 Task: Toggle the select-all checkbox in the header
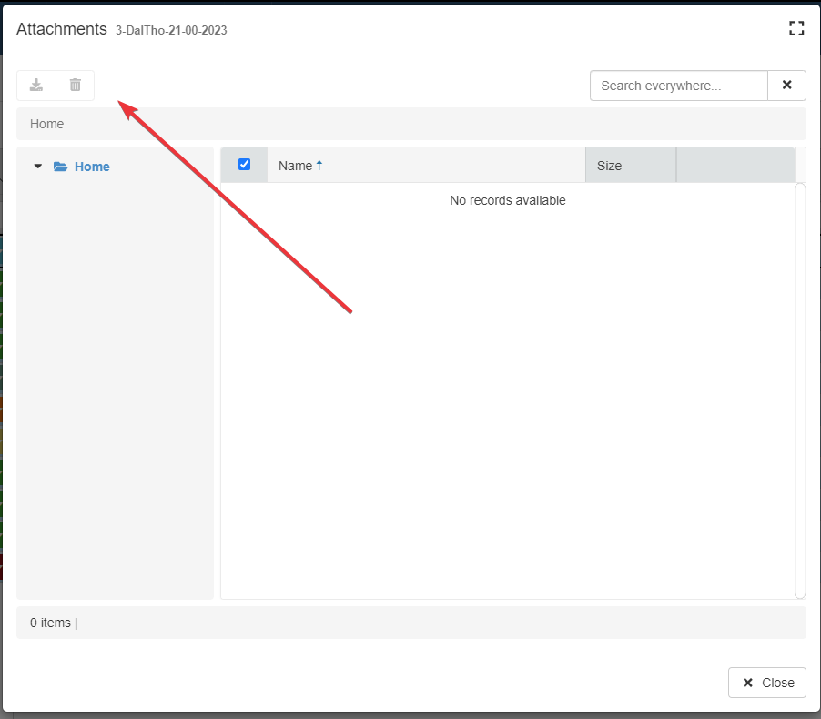tap(244, 165)
